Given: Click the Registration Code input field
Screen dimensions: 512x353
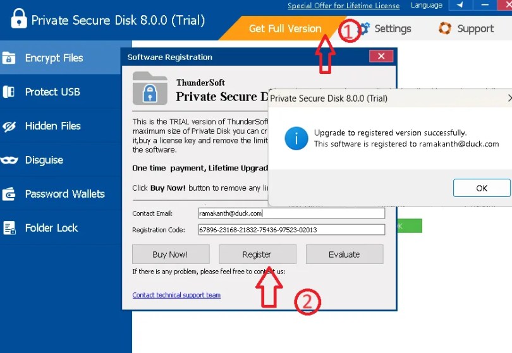Looking at the screenshot, I should (x=291, y=230).
